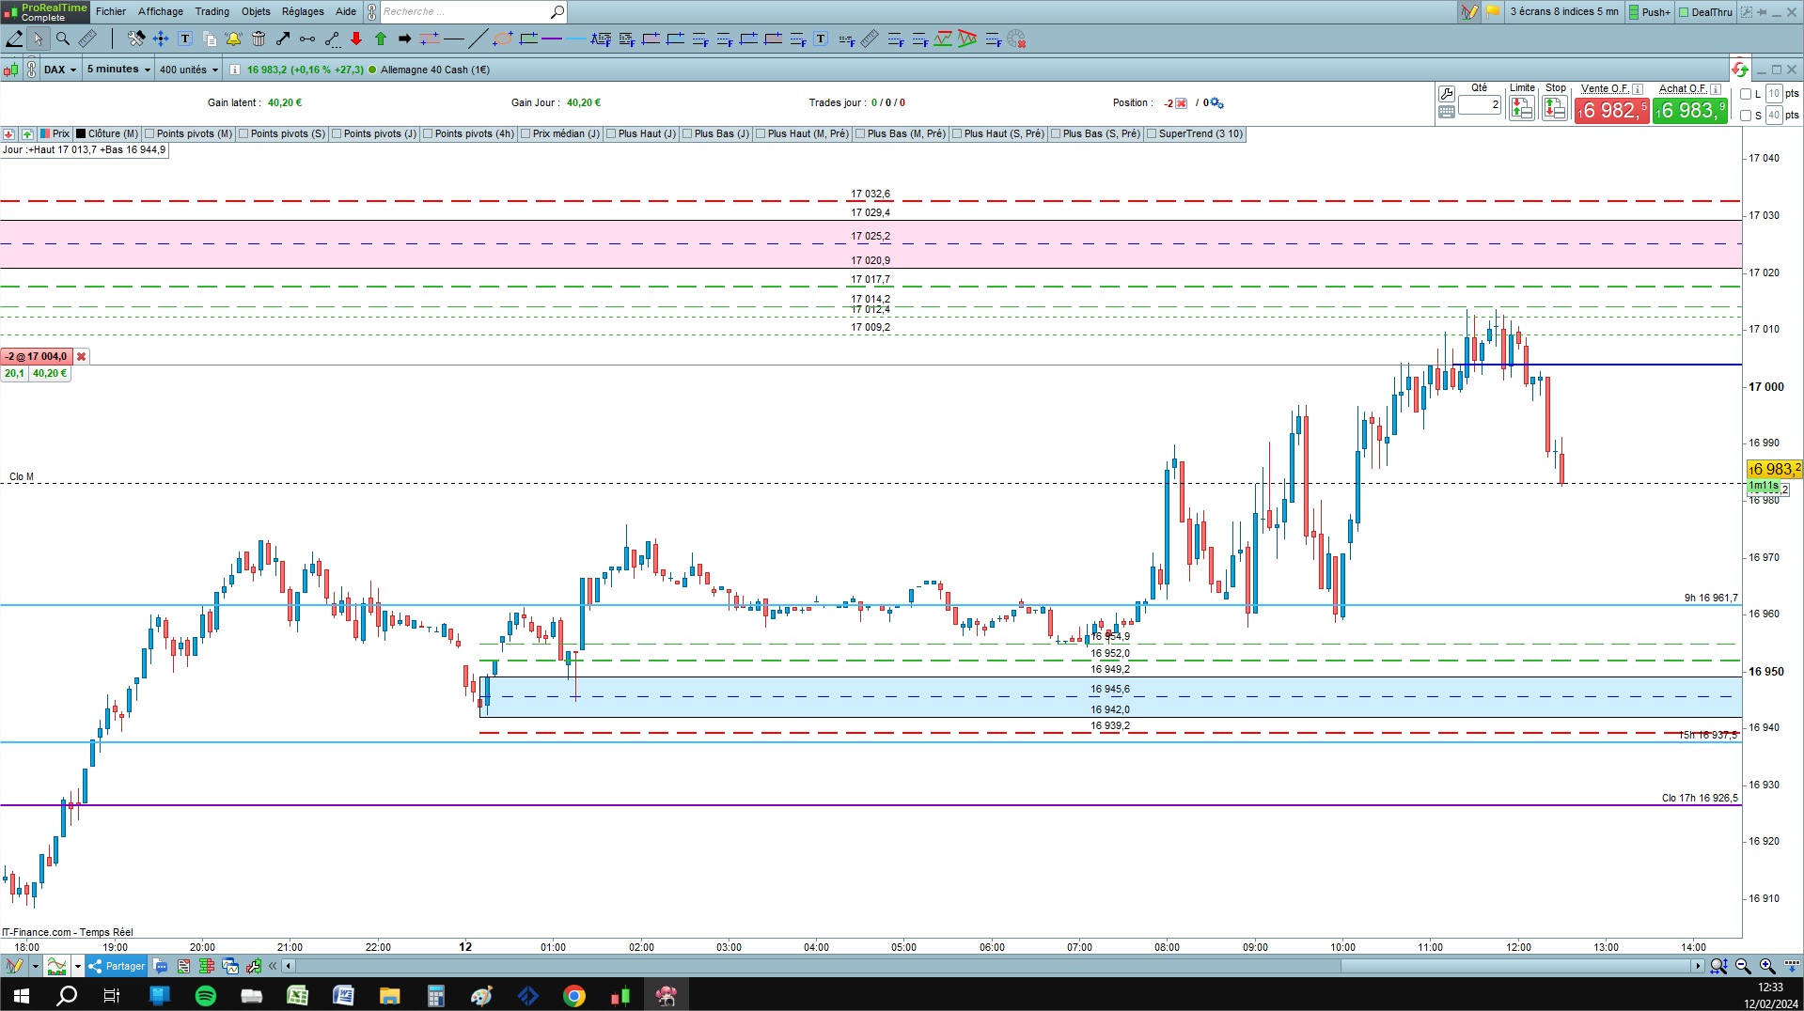The height and width of the screenshot is (1011, 1804).
Task: Click the trash bin delete-objects icon
Action: point(259,39)
